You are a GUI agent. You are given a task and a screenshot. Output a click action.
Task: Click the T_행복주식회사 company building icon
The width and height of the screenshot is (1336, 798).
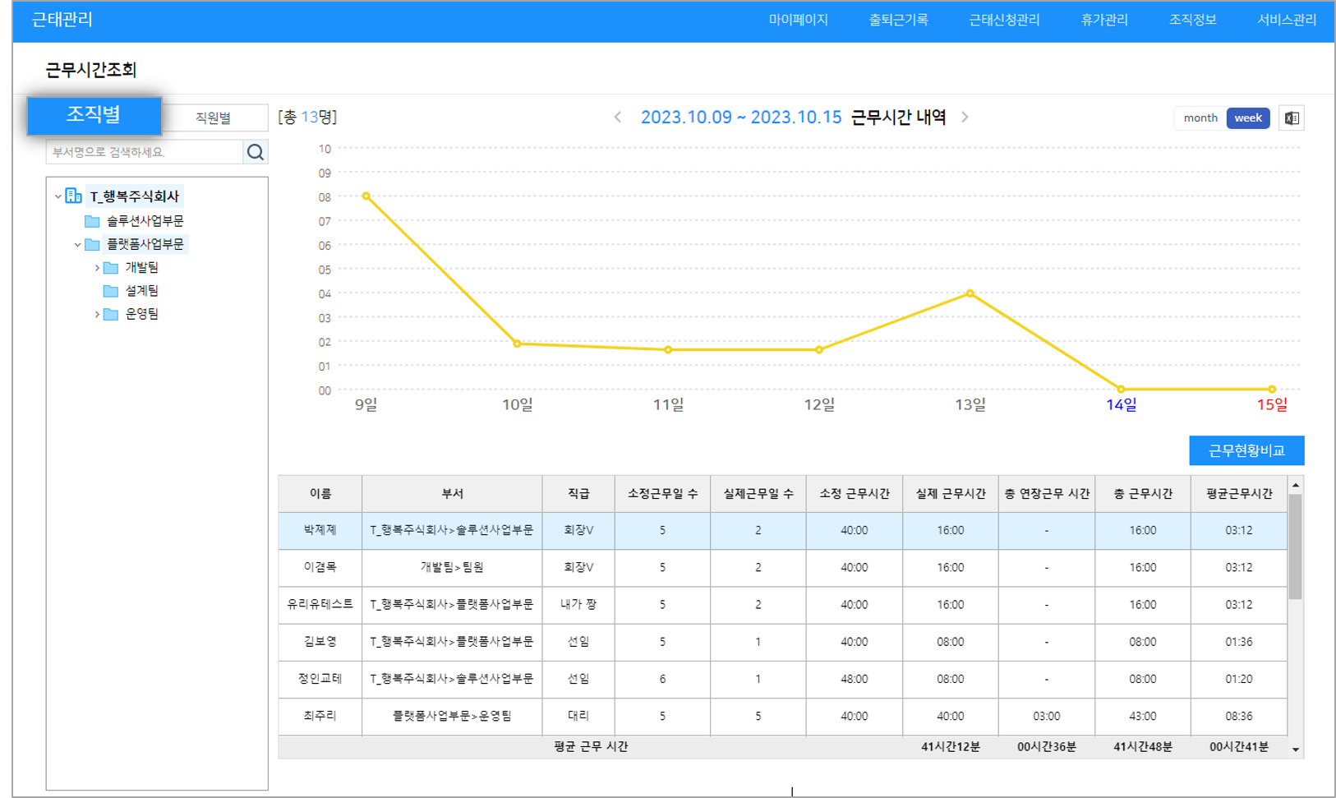[73, 196]
